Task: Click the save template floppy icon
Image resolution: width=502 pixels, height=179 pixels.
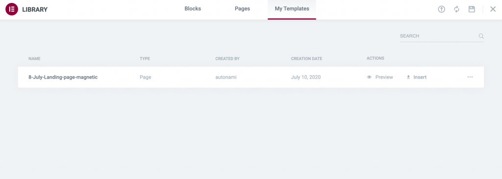Action: [472, 9]
